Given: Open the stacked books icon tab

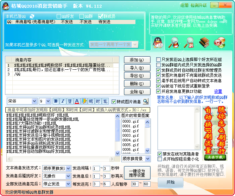Looking at the screenshot, I should [x=204, y=42].
